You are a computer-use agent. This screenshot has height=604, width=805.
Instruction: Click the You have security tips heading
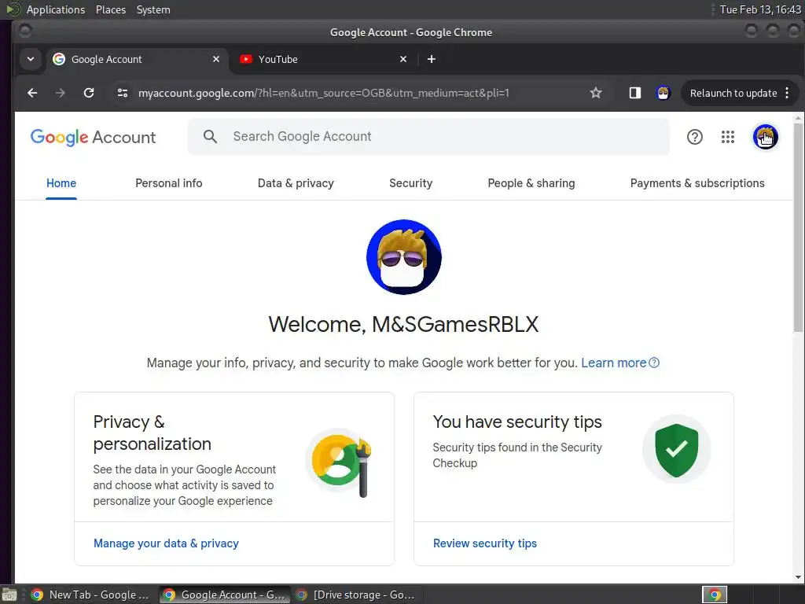pos(517,422)
